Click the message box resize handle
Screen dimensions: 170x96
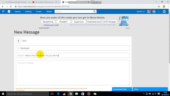tap(129, 84)
